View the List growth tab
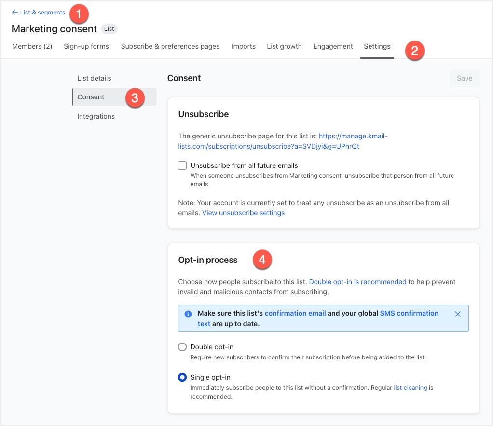 tap(284, 46)
